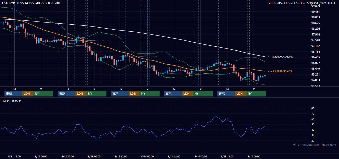
Task: Click the 5/13 12:00 time axis label
Action: 121,157
